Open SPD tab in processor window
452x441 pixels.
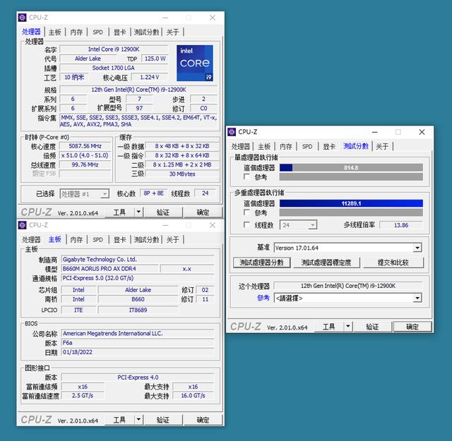(x=97, y=32)
